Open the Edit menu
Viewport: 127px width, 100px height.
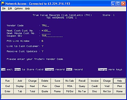(10, 9)
